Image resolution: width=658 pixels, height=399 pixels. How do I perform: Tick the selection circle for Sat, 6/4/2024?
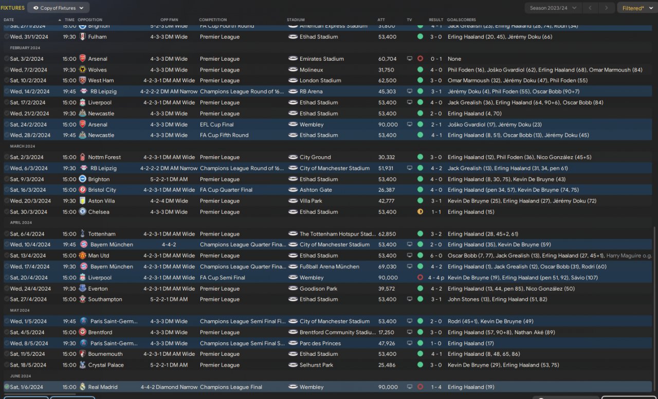pos(7,234)
